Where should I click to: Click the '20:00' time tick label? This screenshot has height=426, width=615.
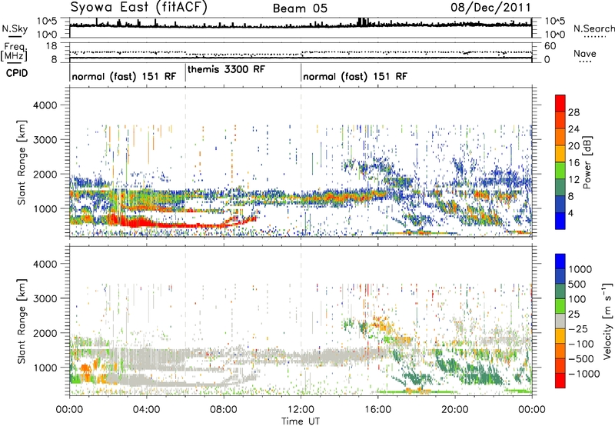455,410
